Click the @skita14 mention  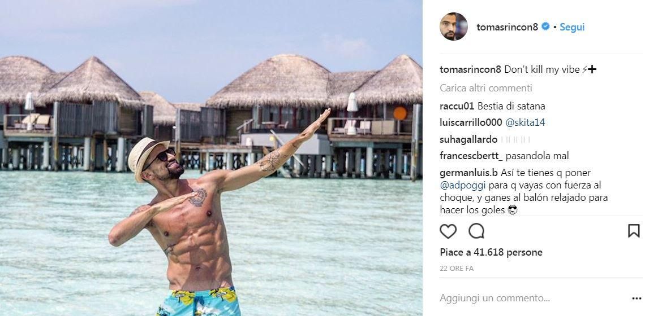point(525,122)
